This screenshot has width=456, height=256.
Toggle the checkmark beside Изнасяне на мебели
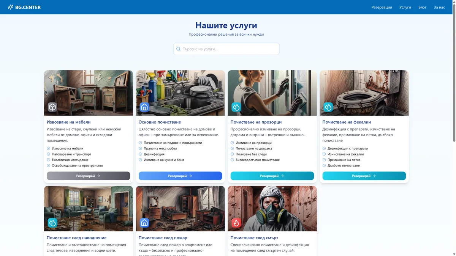click(x=49, y=148)
